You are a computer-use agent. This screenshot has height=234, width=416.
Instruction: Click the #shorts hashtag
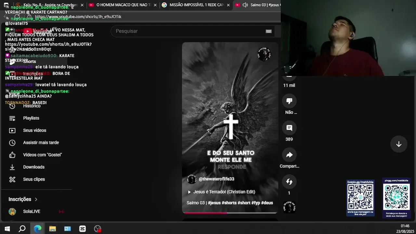[229, 203]
